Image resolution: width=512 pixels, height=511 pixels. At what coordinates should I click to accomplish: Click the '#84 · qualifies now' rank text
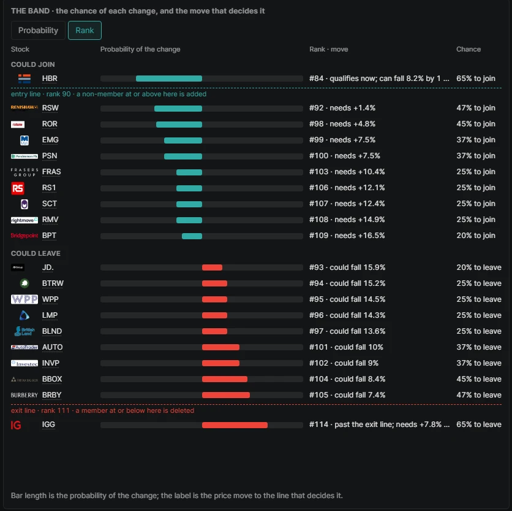380,79
